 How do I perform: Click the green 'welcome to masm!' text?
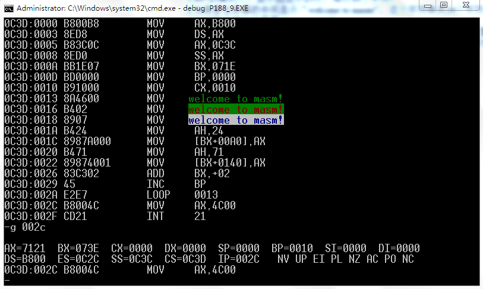[236, 99]
